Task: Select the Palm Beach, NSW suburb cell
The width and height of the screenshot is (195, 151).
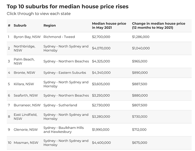Action: click(x=24, y=61)
